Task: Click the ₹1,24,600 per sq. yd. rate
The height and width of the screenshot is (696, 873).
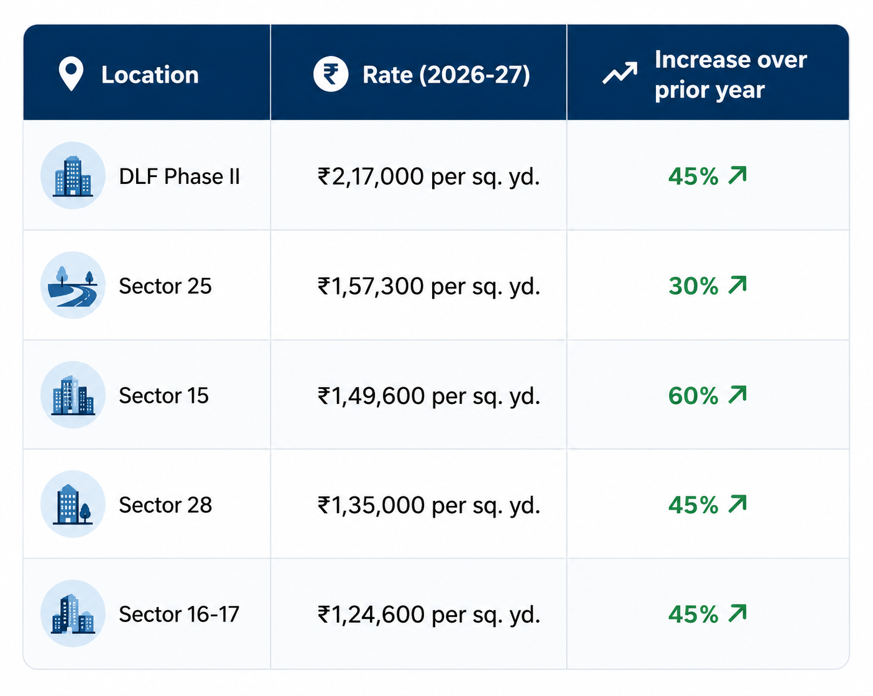Action: pyautogui.click(x=429, y=615)
